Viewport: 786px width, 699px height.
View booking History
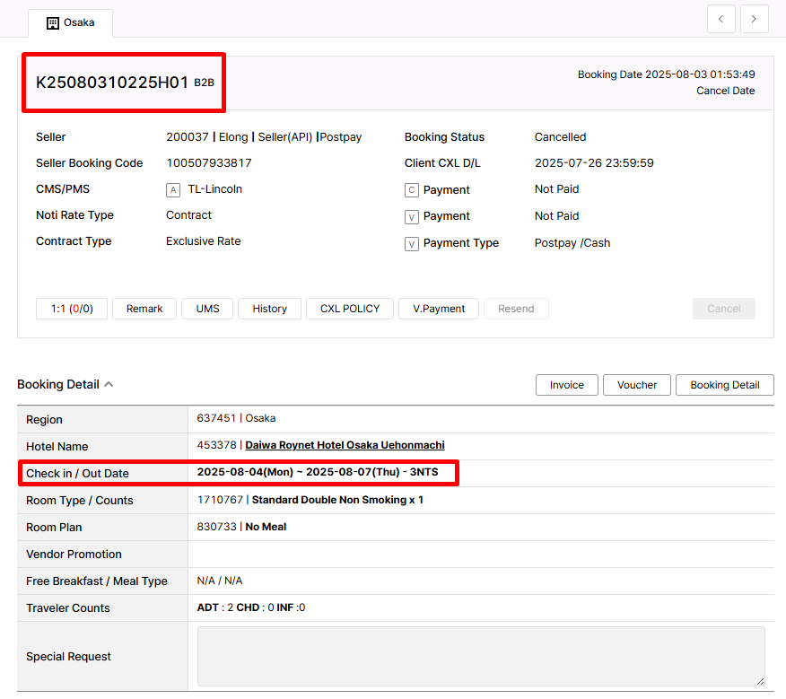pos(269,309)
